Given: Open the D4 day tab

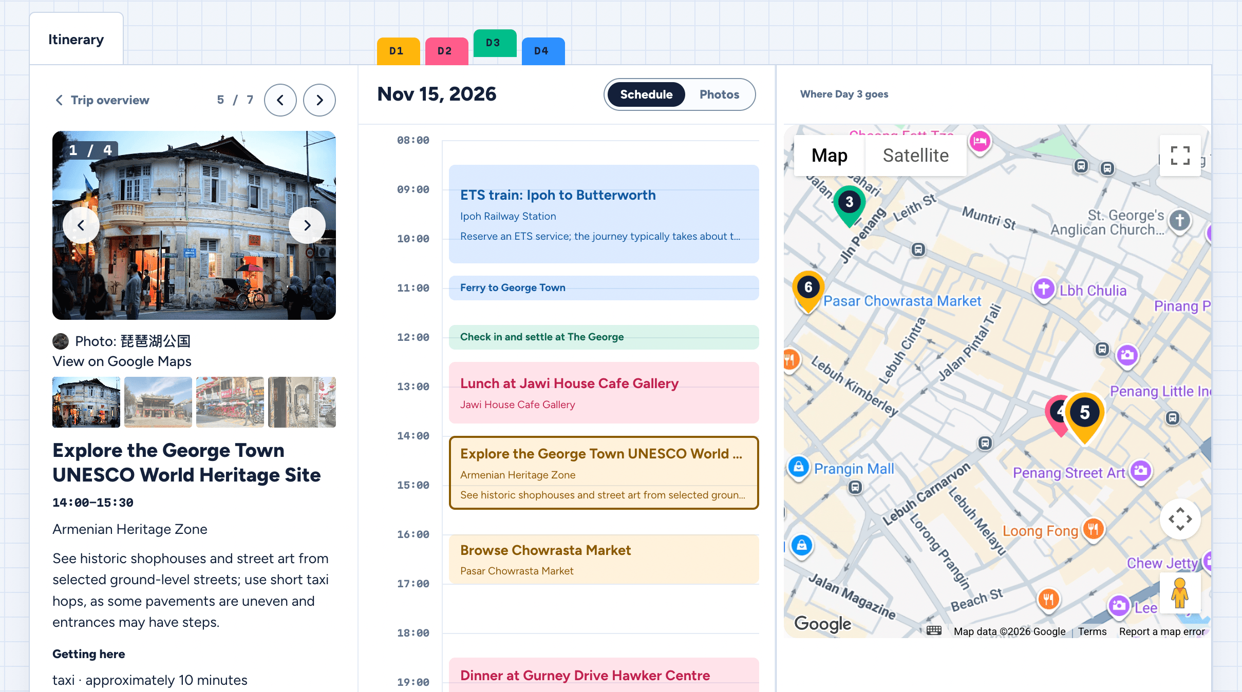Looking at the screenshot, I should pos(543,51).
